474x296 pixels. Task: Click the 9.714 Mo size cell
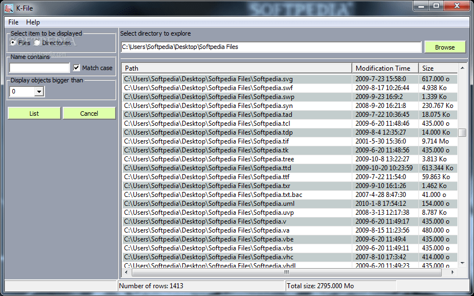(x=435, y=141)
